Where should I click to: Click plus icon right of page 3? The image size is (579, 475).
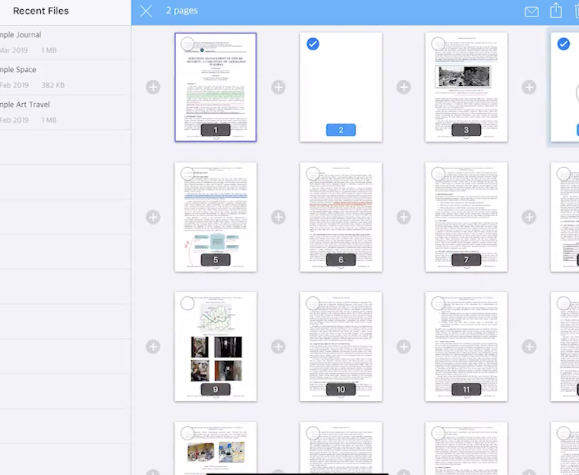click(529, 87)
